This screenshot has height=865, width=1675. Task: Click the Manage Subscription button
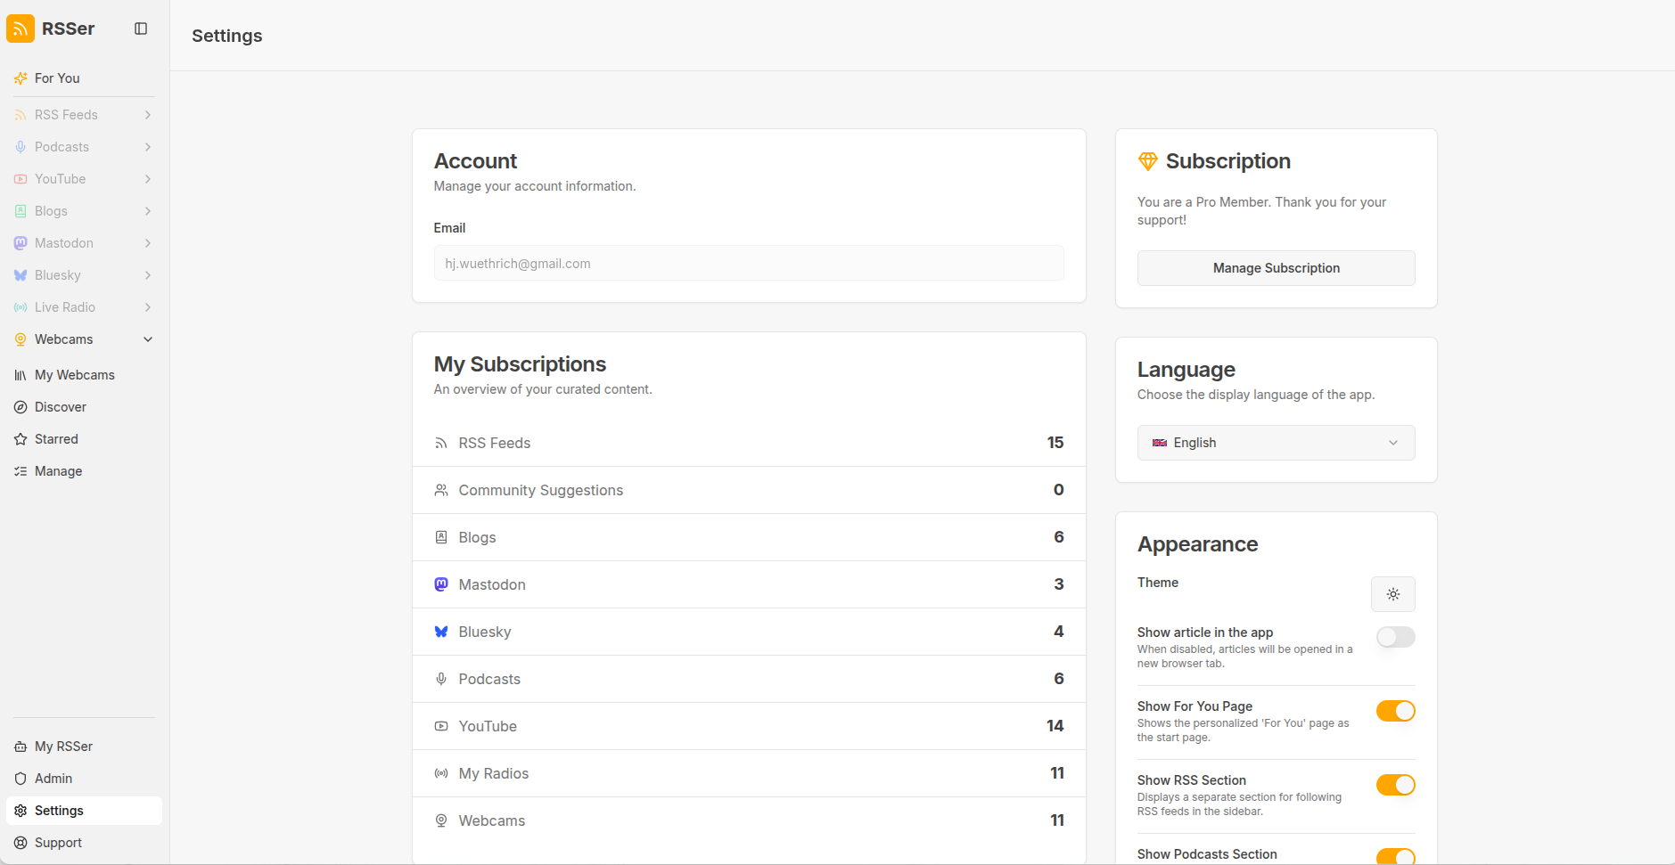(x=1275, y=267)
